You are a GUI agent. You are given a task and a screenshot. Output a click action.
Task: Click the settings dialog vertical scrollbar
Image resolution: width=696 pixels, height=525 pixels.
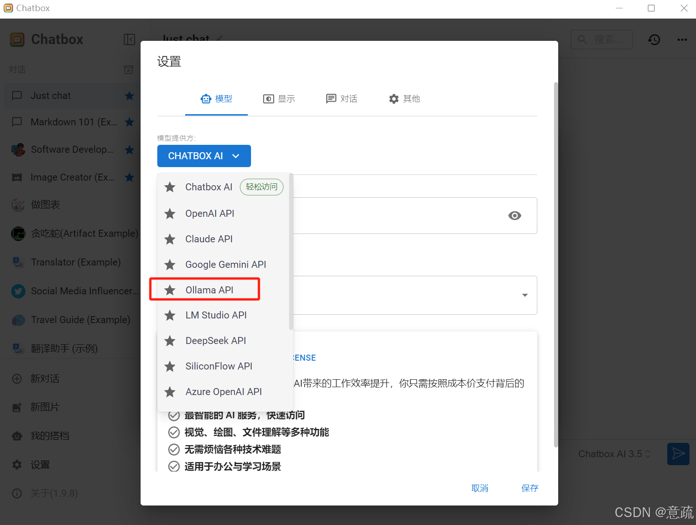tap(556, 265)
